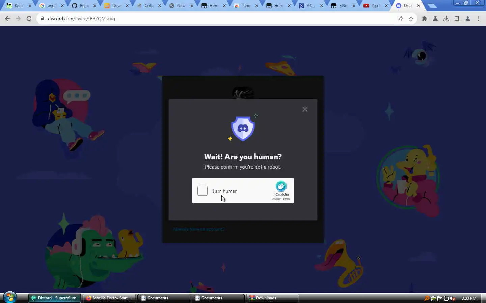
Task: Close the active Discord tab
Action: coord(419,6)
